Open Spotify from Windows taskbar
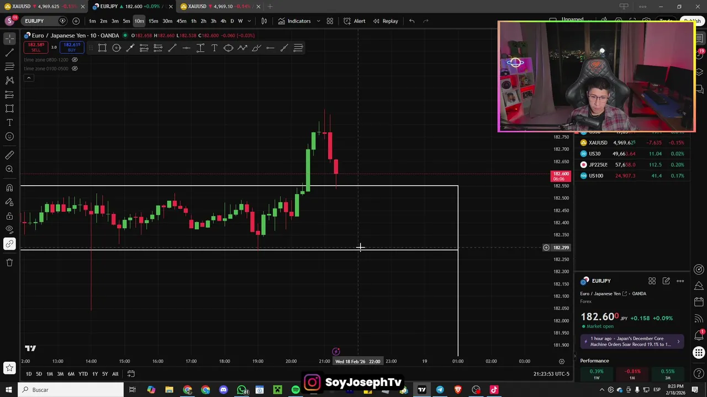Viewport: 707px width, 397px height. point(296,390)
